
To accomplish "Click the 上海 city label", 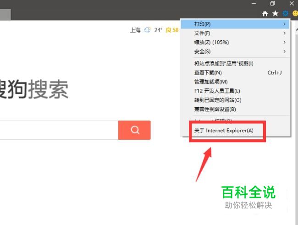I will tap(135, 30).
